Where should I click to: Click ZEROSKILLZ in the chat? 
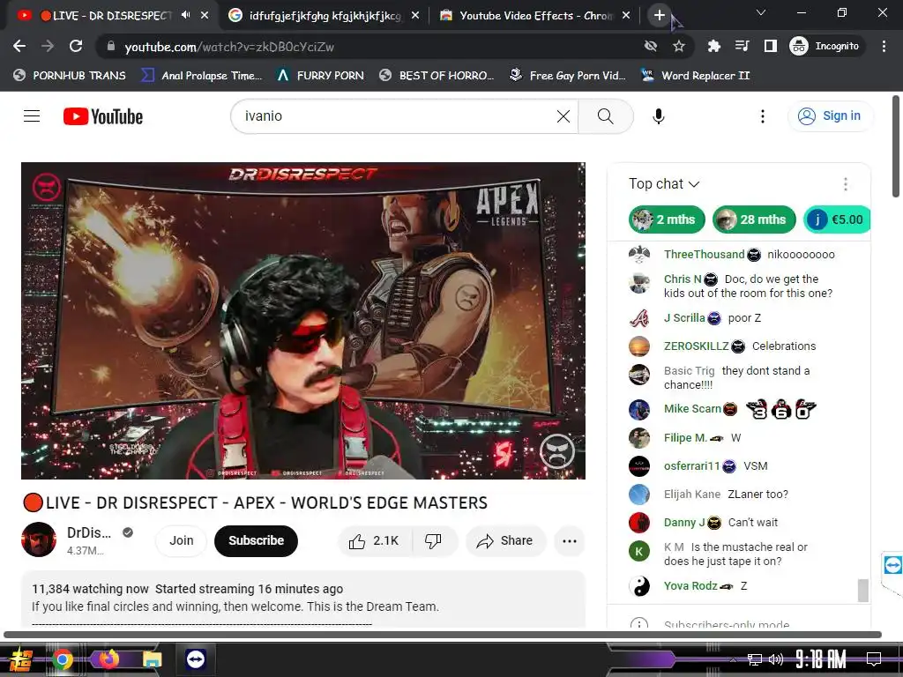click(697, 346)
